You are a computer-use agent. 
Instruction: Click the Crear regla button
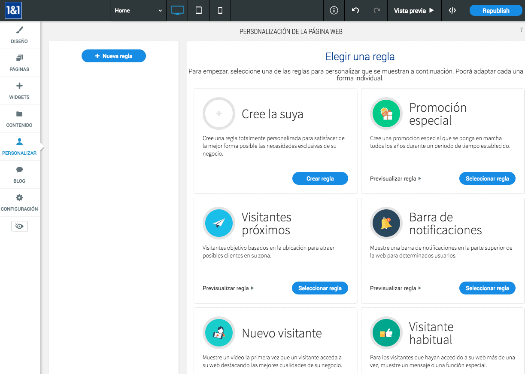pyautogui.click(x=320, y=178)
